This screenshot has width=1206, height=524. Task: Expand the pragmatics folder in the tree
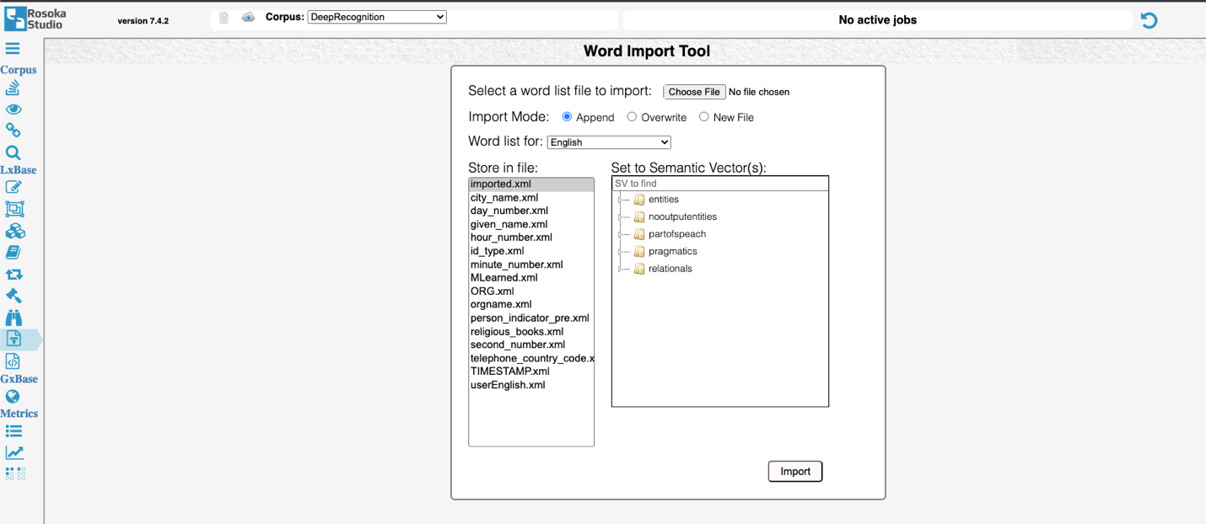click(x=622, y=251)
